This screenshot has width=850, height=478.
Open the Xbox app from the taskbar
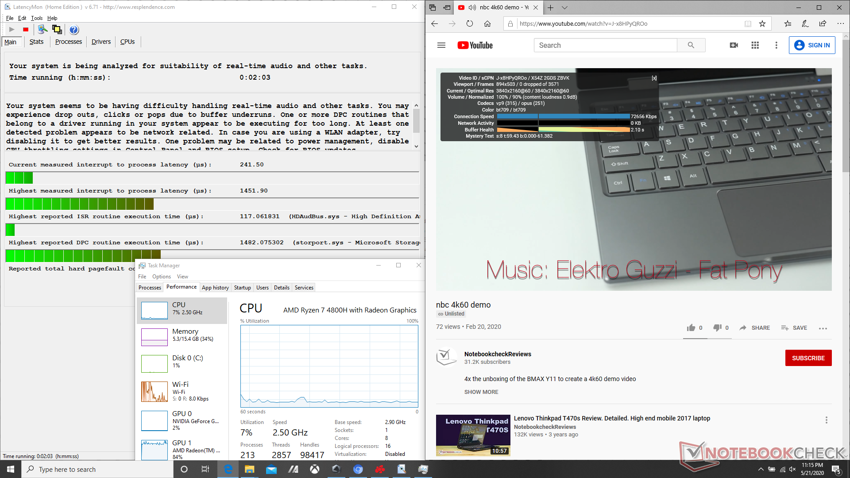coord(314,469)
